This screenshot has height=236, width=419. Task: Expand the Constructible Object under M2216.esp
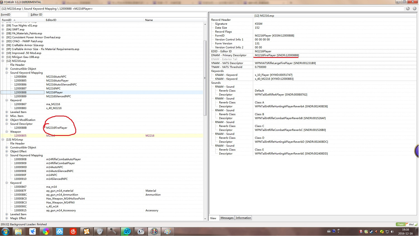pos(7,69)
